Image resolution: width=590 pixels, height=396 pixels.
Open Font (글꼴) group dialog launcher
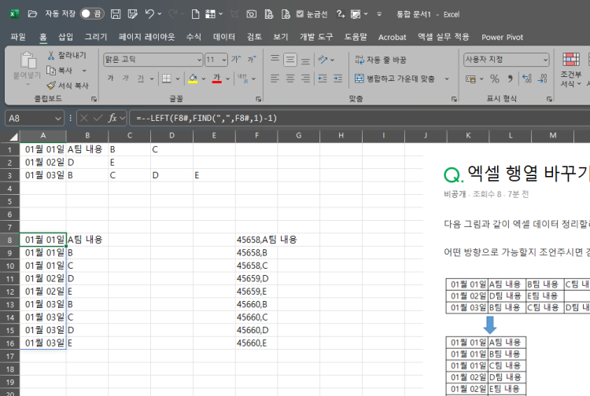[259, 99]
